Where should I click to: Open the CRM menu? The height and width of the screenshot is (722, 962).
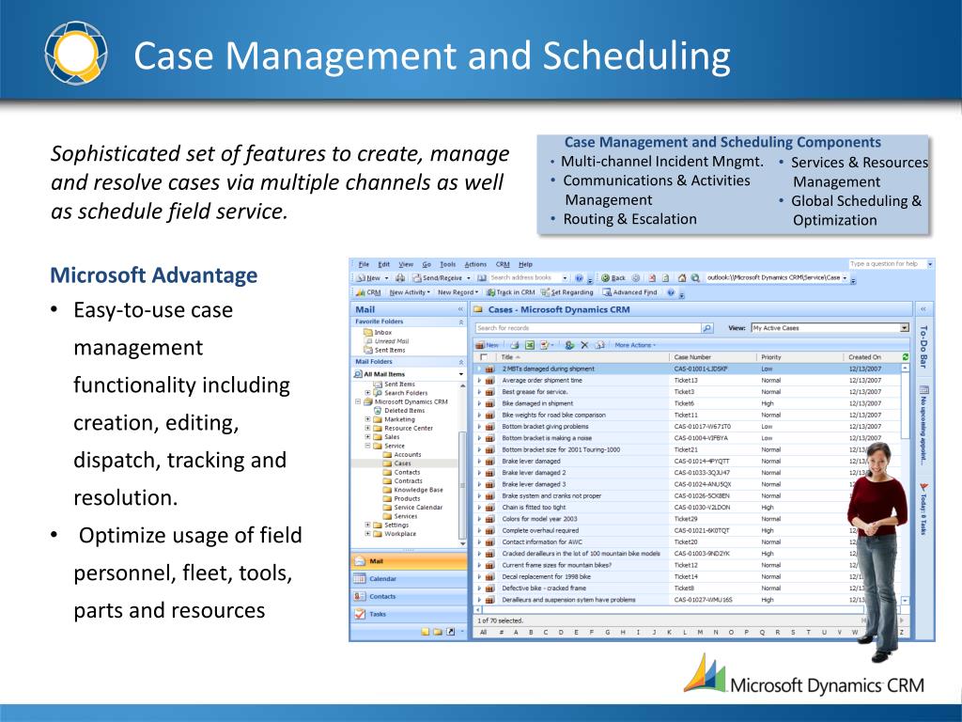point(503,264)
